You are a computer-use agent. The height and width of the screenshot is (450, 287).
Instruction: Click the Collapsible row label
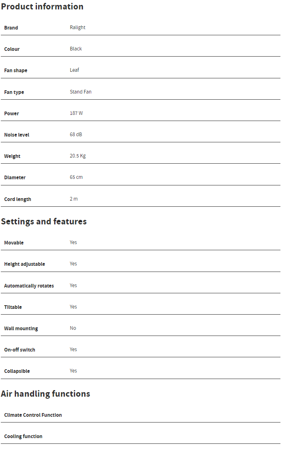pos(17,371)
